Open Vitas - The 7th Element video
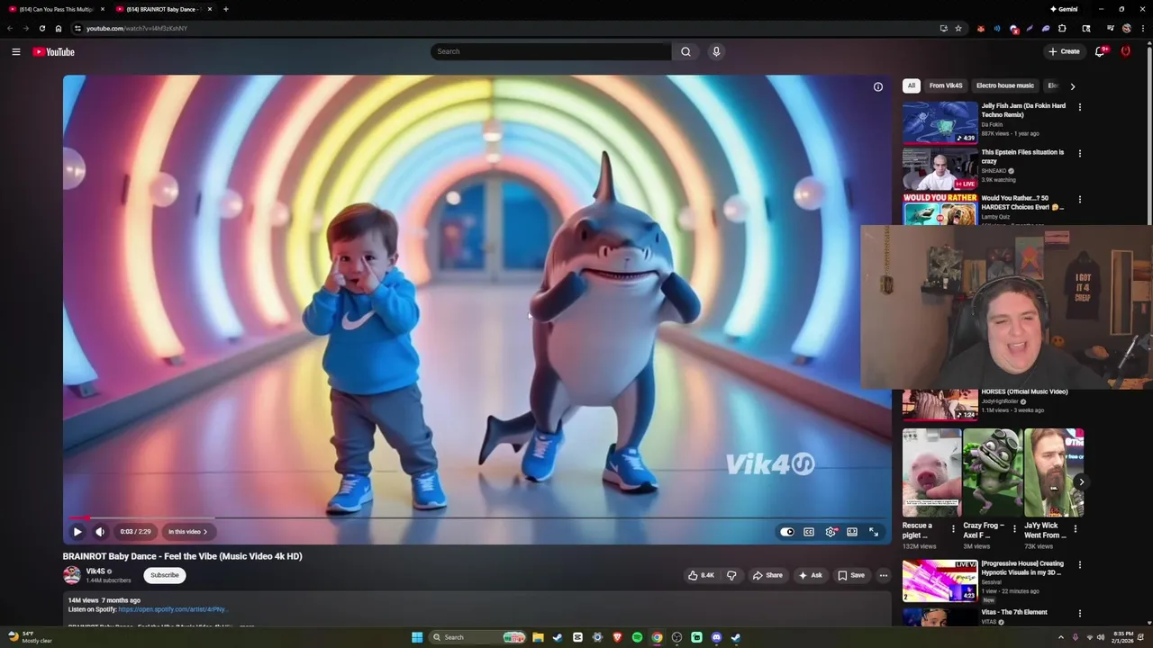This screenshot has height=648, width=1153. point(1014,612)
